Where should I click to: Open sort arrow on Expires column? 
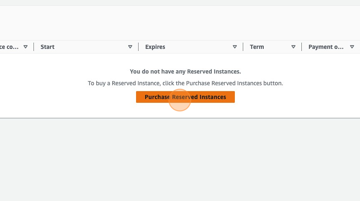point(235,47)
